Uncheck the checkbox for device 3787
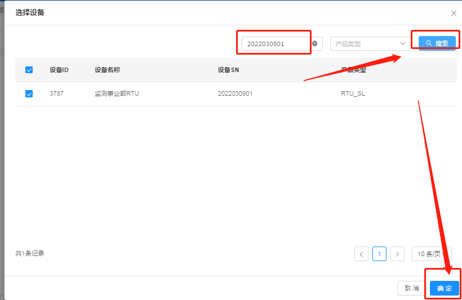Viewport: 462px width, 300px height. pyautogui.click(x=29, y=94)
